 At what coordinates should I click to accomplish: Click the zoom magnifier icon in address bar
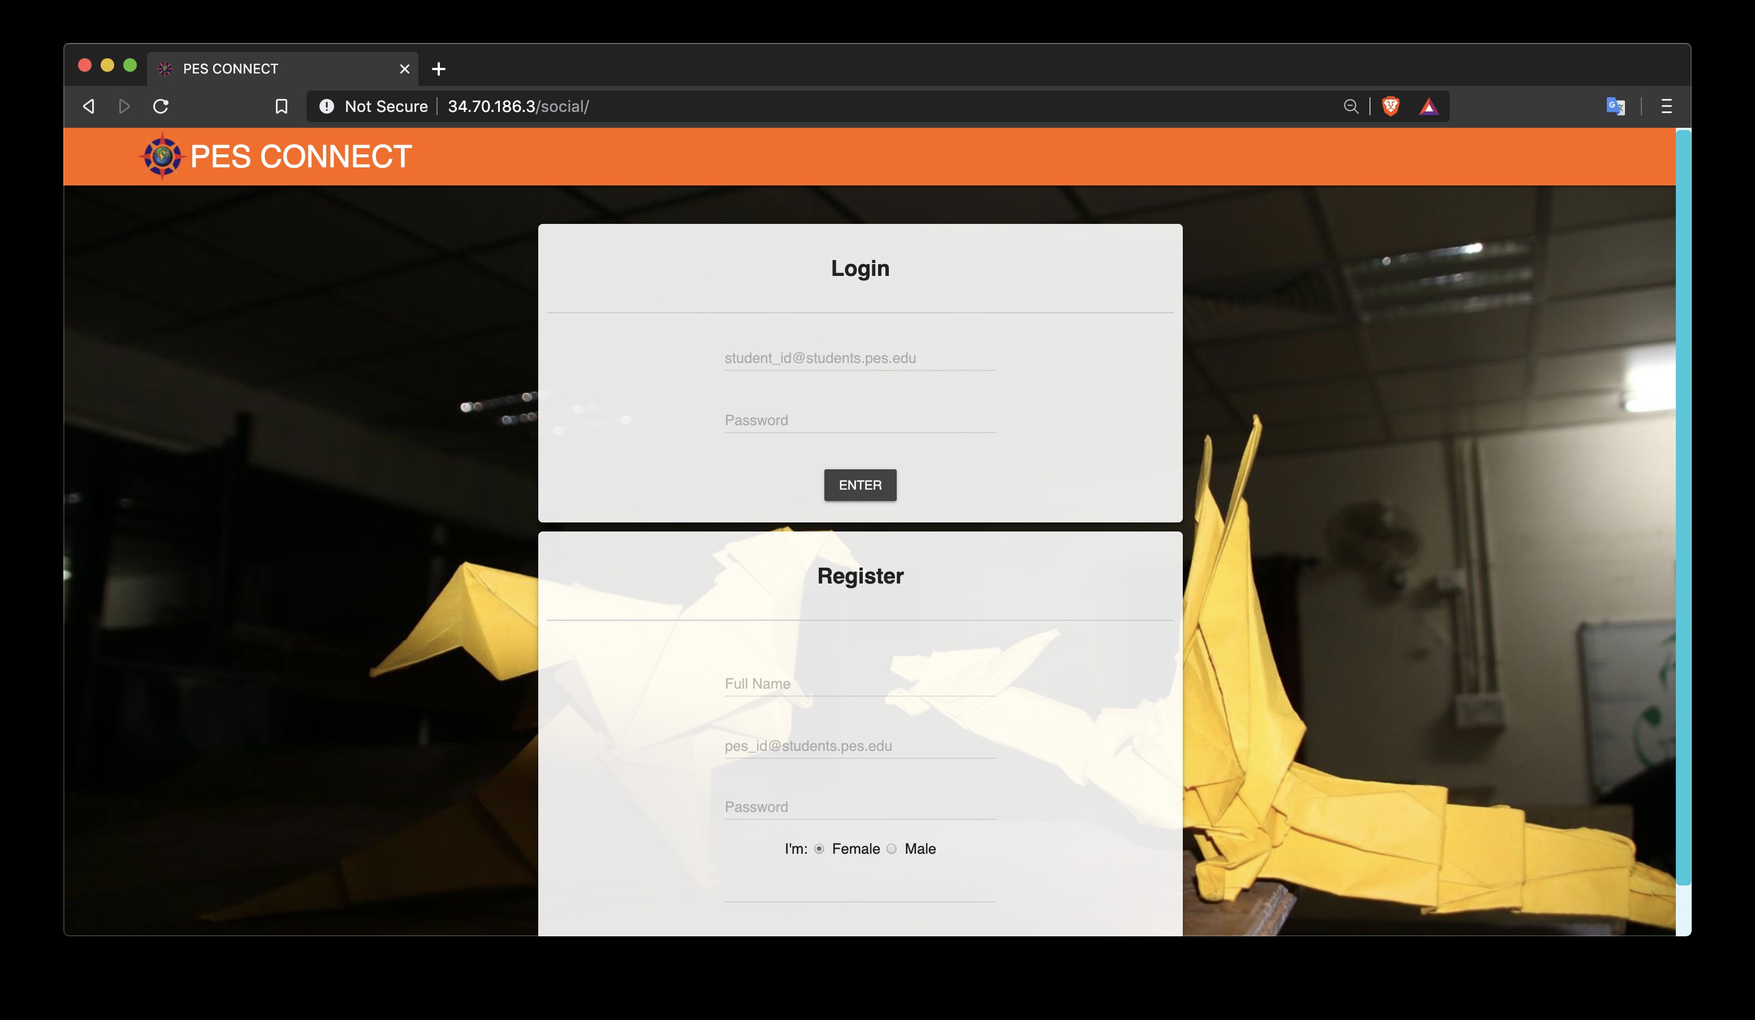pos(1350,106)
